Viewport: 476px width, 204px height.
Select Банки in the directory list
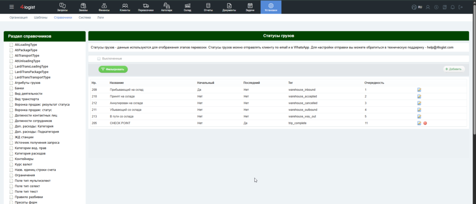pyautogui.click(x=20, y=88)
